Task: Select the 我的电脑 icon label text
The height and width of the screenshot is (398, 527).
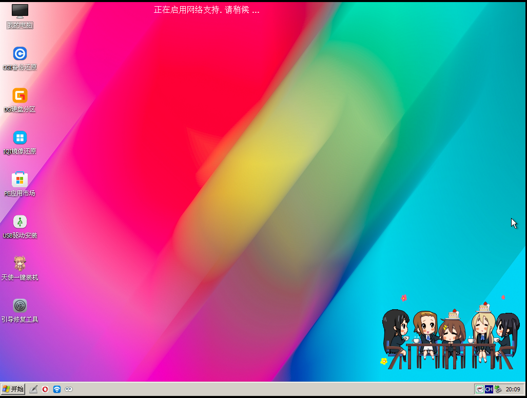Action: coord(19,25)
